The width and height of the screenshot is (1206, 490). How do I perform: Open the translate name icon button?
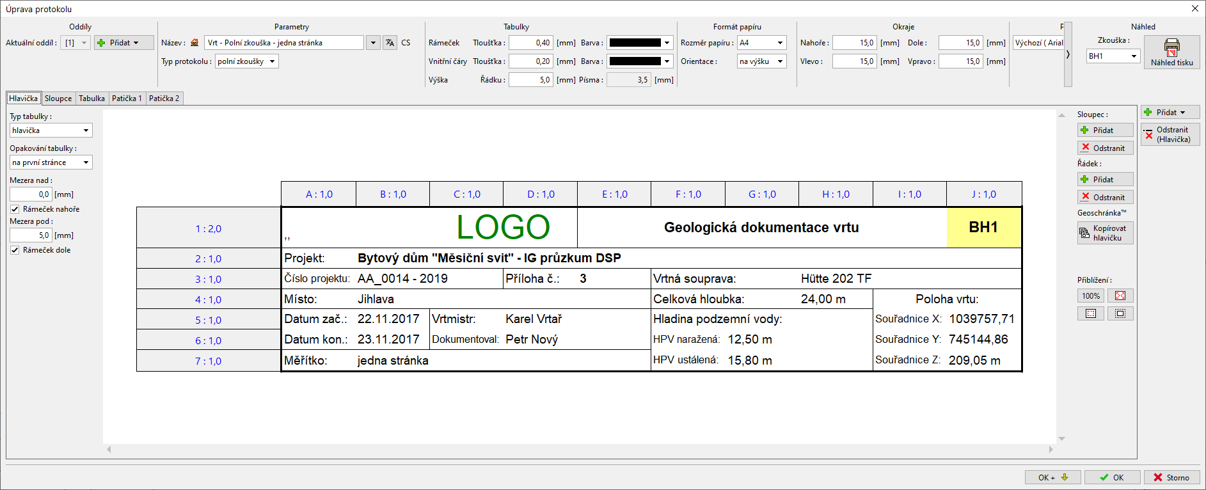[x=390, y=43]
